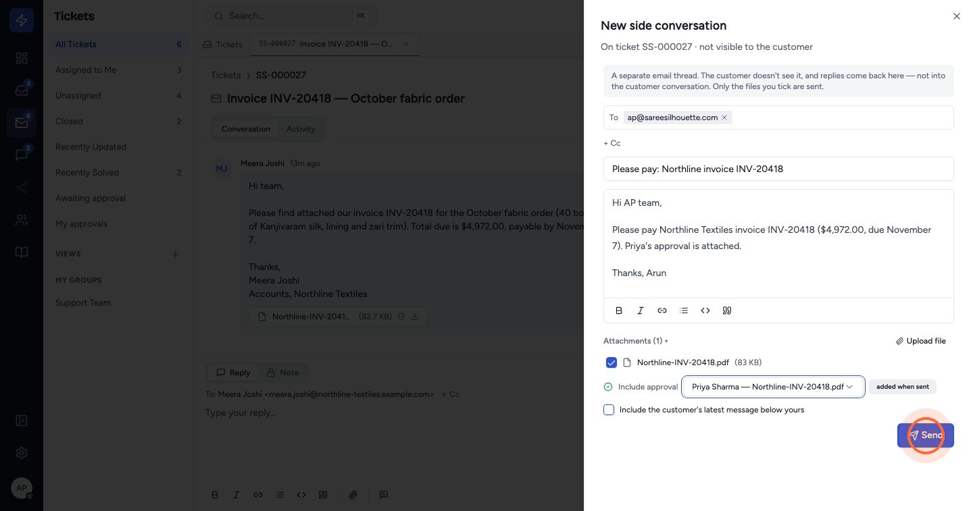The width and height of the screenshot is (973, 511).
Task: Focus the Search box
Action: pyautogui.click(x=292, y=16)
